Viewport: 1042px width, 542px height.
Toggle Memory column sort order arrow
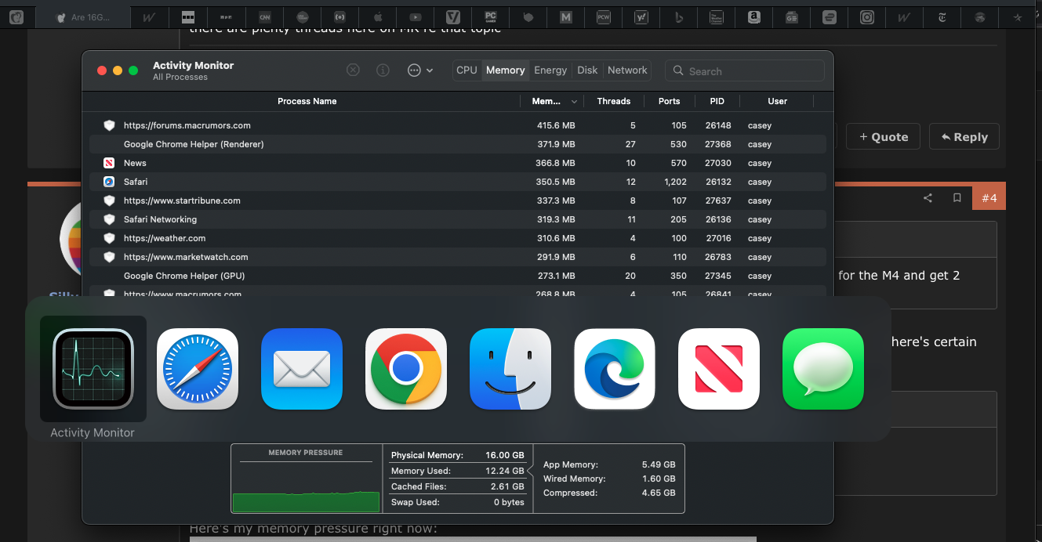575,102
